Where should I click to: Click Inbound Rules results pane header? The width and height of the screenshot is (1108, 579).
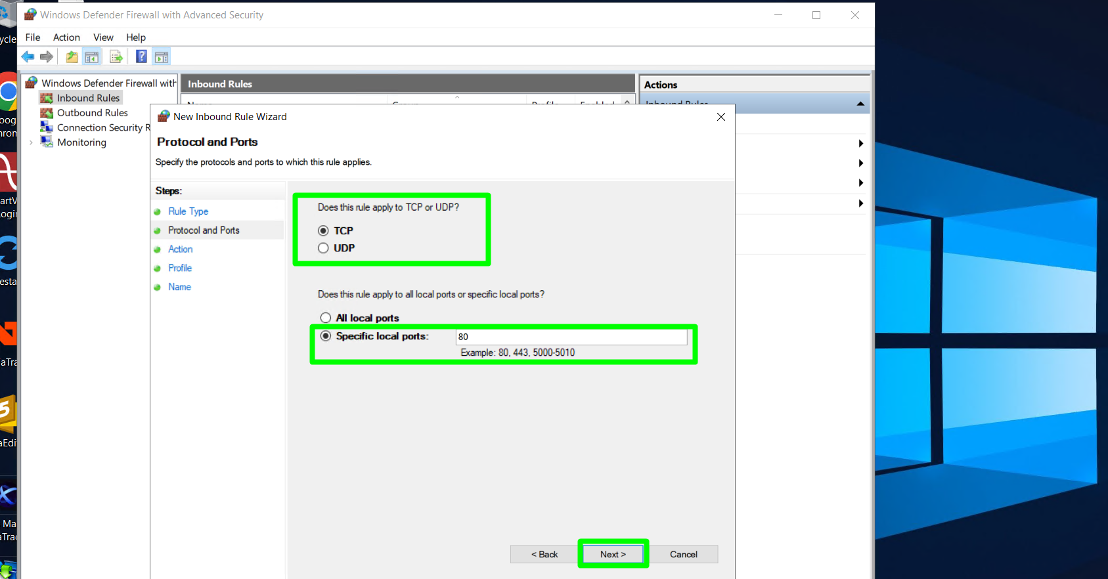coord(408,83)
